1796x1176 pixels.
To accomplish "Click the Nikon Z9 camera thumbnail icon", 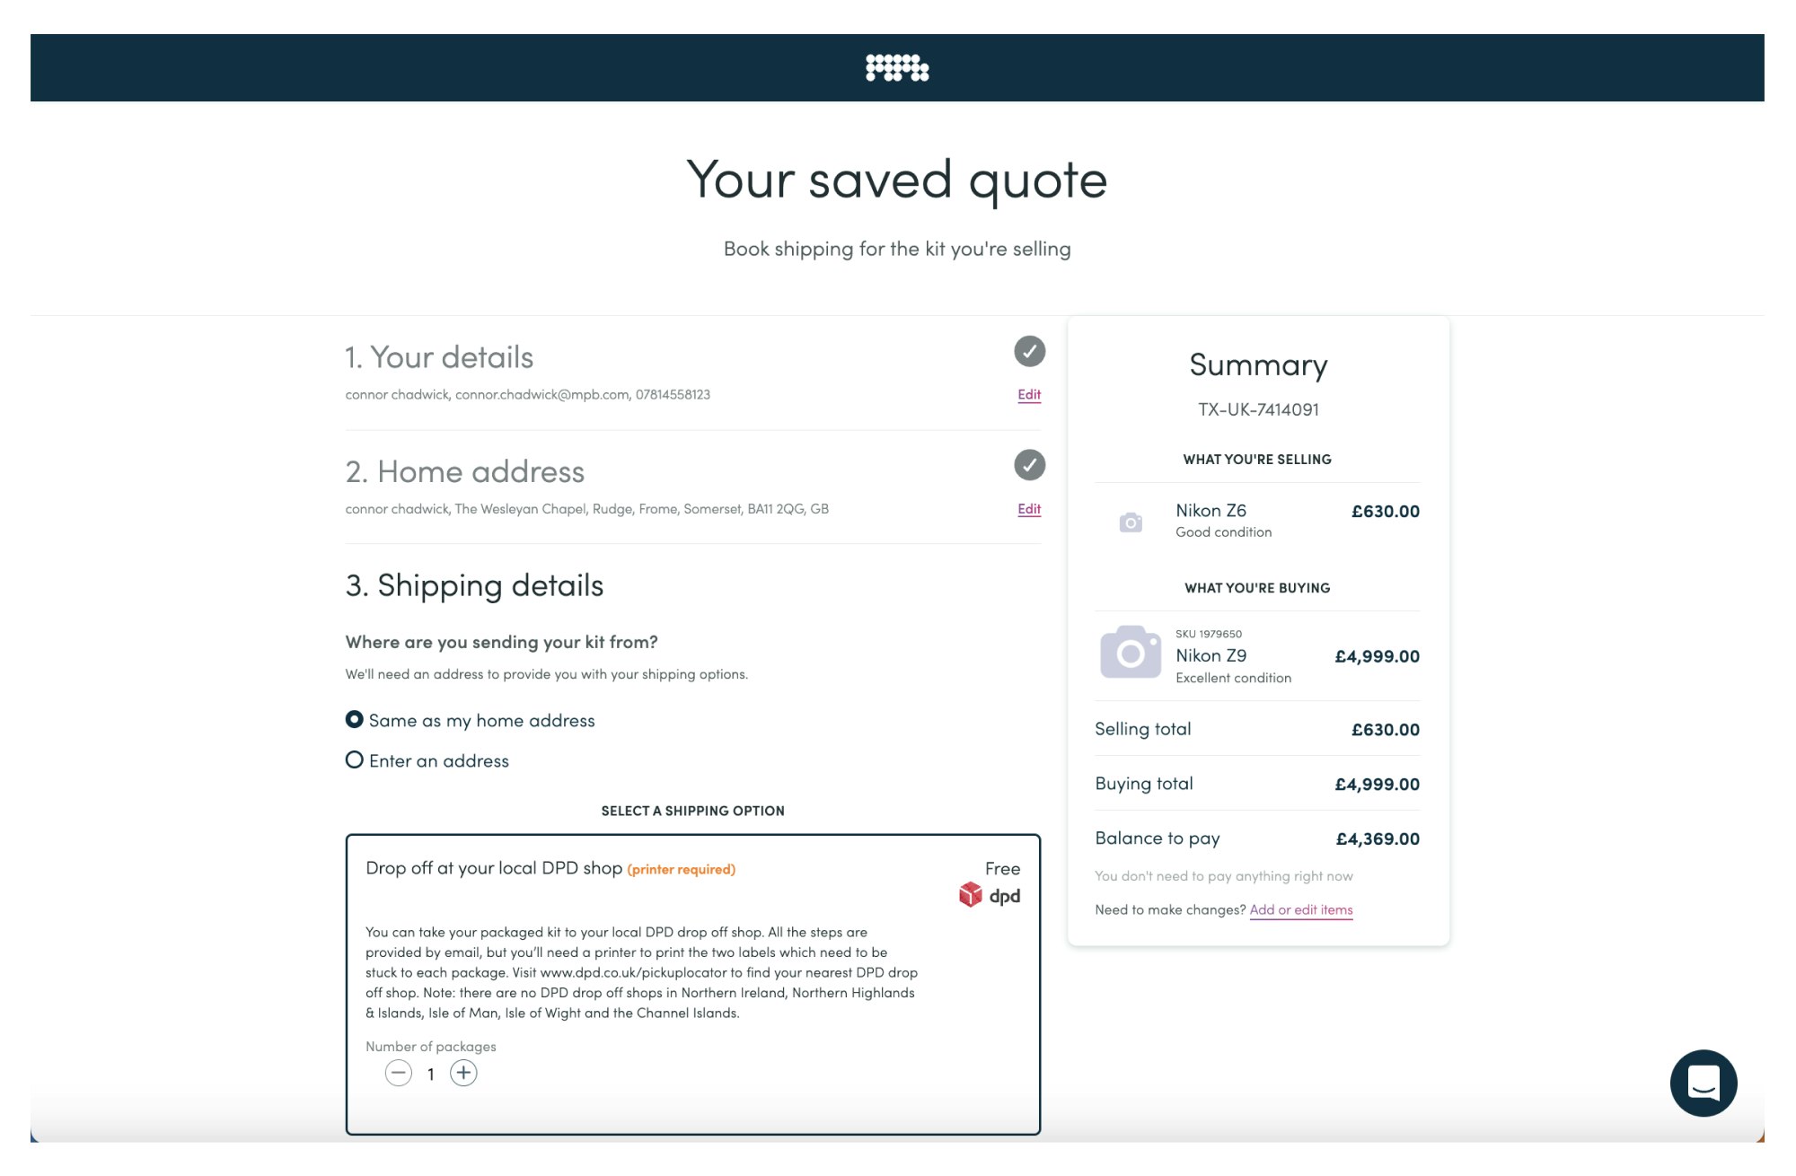I will click(1131, 653).
